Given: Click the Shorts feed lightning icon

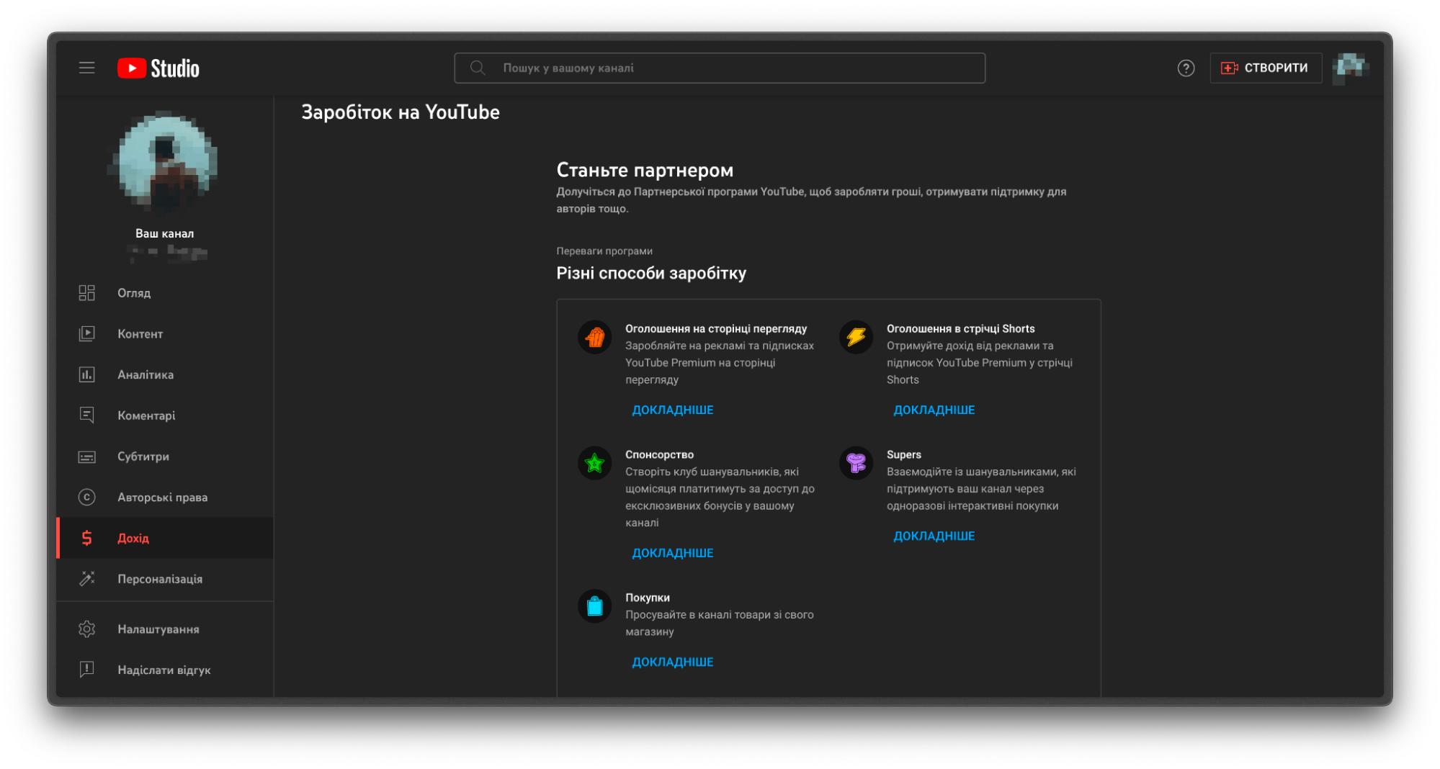Looking at the screenshot, I should [x=857, y=337].
